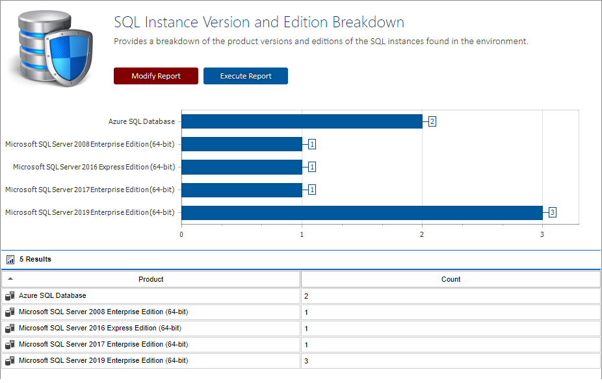Click chart axis label for SQL Server 2019 Enterprise

(x=90, y=212)
